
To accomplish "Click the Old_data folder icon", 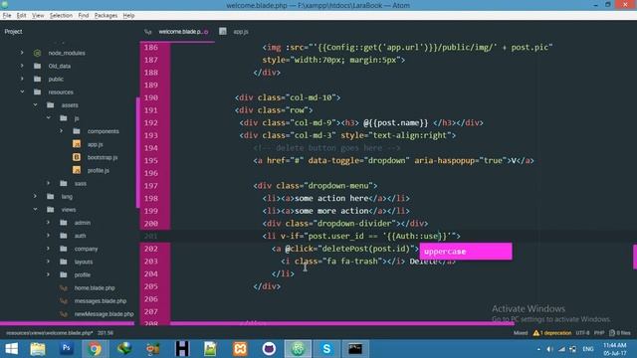I will 38,66.
